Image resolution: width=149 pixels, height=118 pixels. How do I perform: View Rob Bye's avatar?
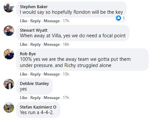[x=9, y=54]
